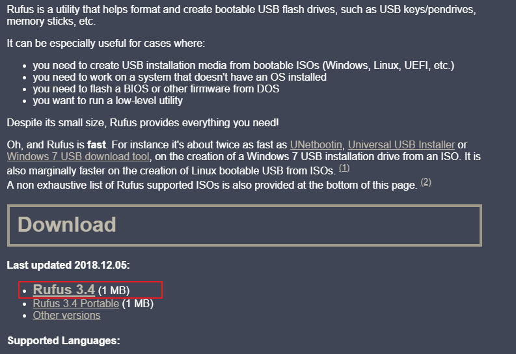Jump to footnote (2) reference
This screenshot has height=354, width=516.
426,182
